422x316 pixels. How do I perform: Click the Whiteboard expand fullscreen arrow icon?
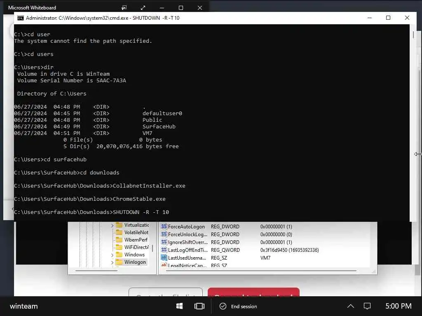143,7
